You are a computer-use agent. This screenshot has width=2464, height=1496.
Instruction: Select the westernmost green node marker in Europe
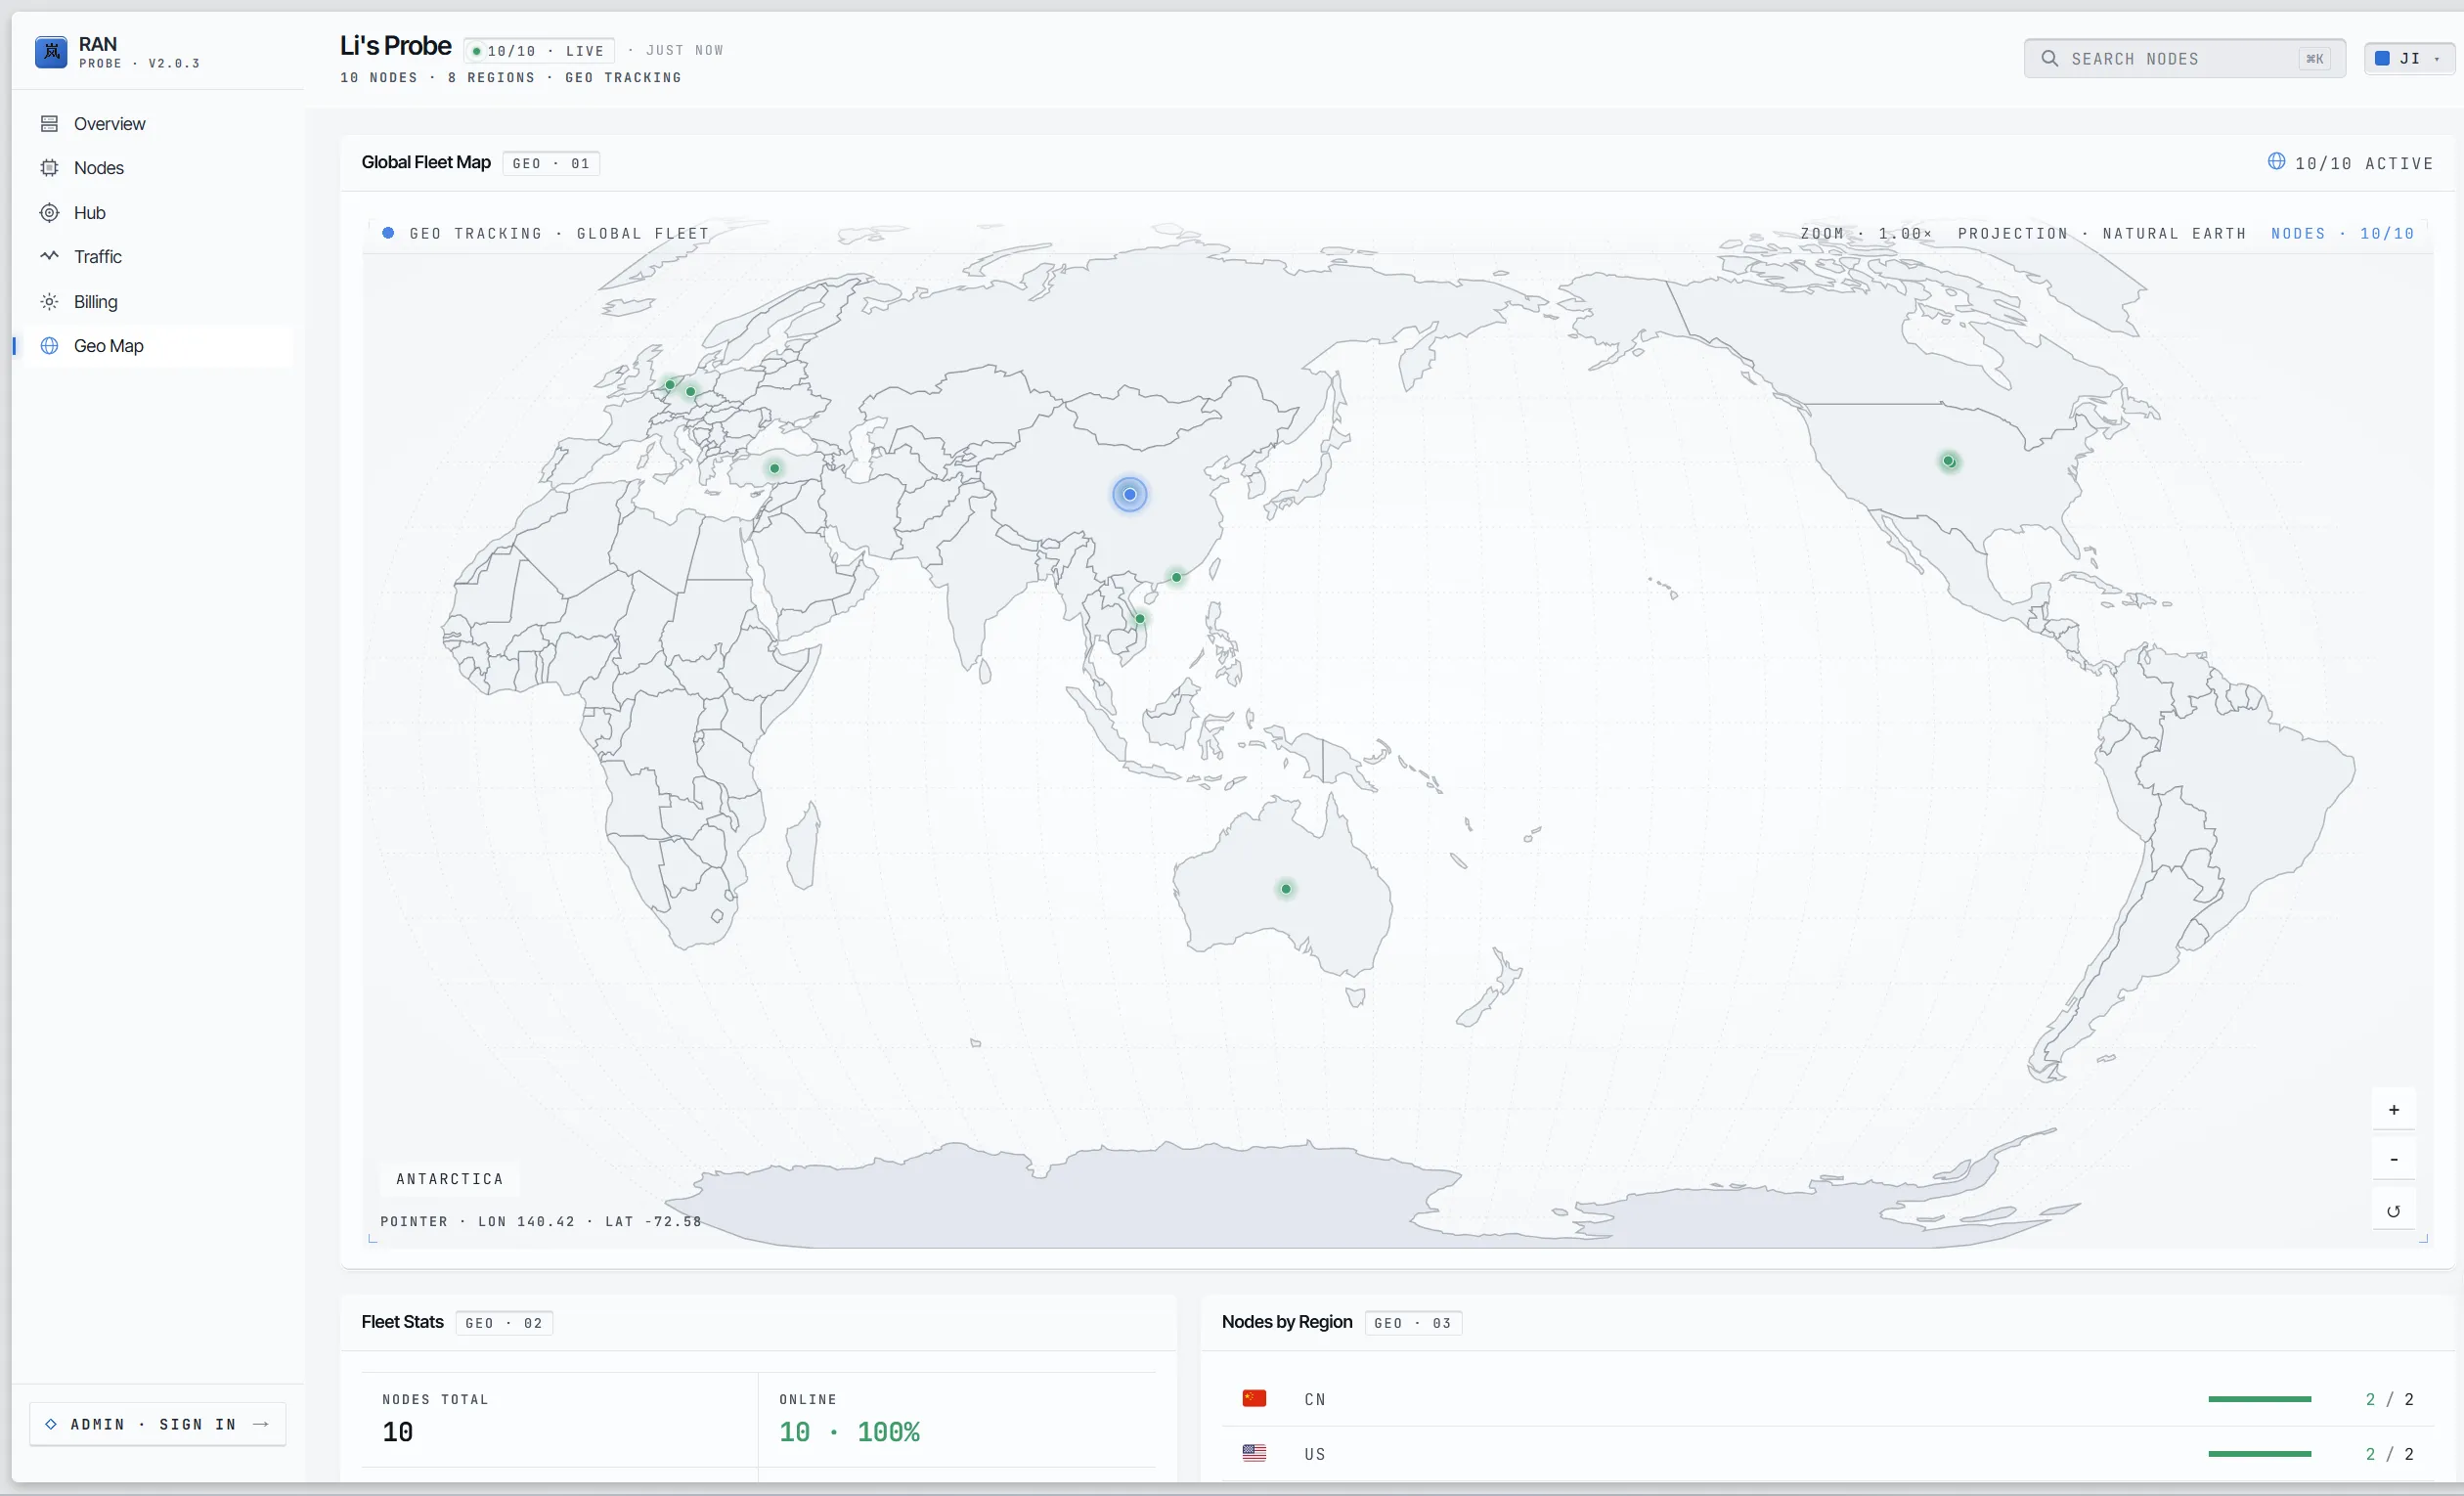coord(670,385)
